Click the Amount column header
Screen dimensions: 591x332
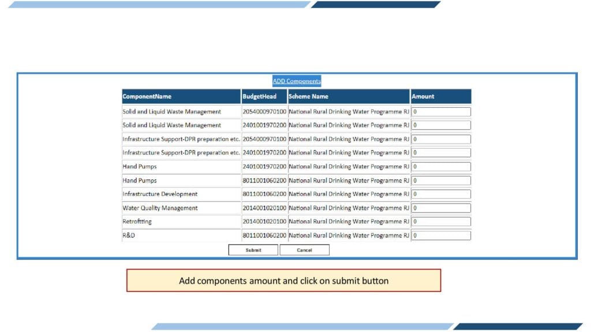[422, 96]
